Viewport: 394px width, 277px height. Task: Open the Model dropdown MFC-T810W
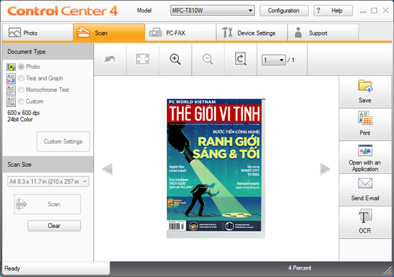click(x=212, y=11)
